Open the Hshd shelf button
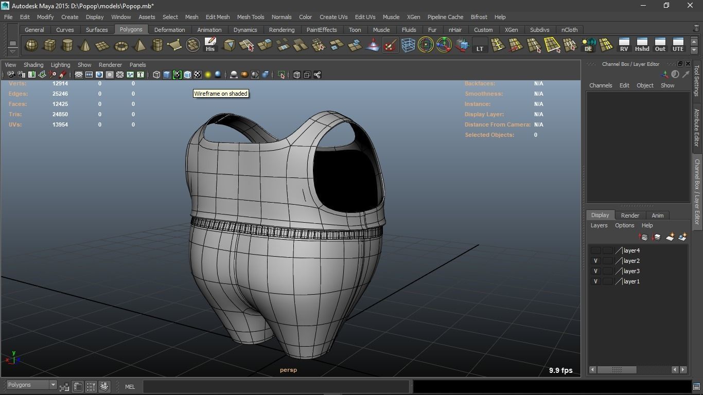This screenshot has height=395, width=703. click(642, 45)
